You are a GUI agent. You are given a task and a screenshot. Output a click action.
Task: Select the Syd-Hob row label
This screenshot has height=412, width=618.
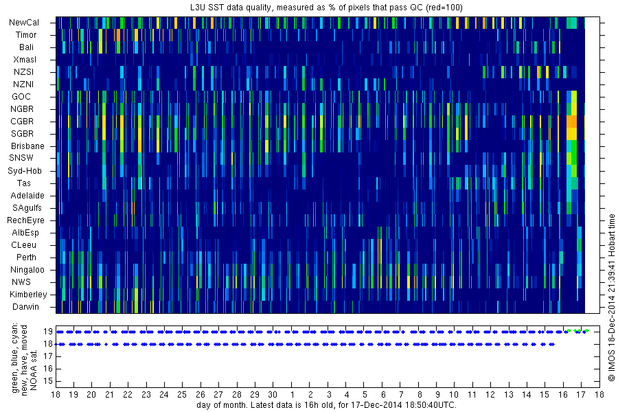(x=25, y=171)
